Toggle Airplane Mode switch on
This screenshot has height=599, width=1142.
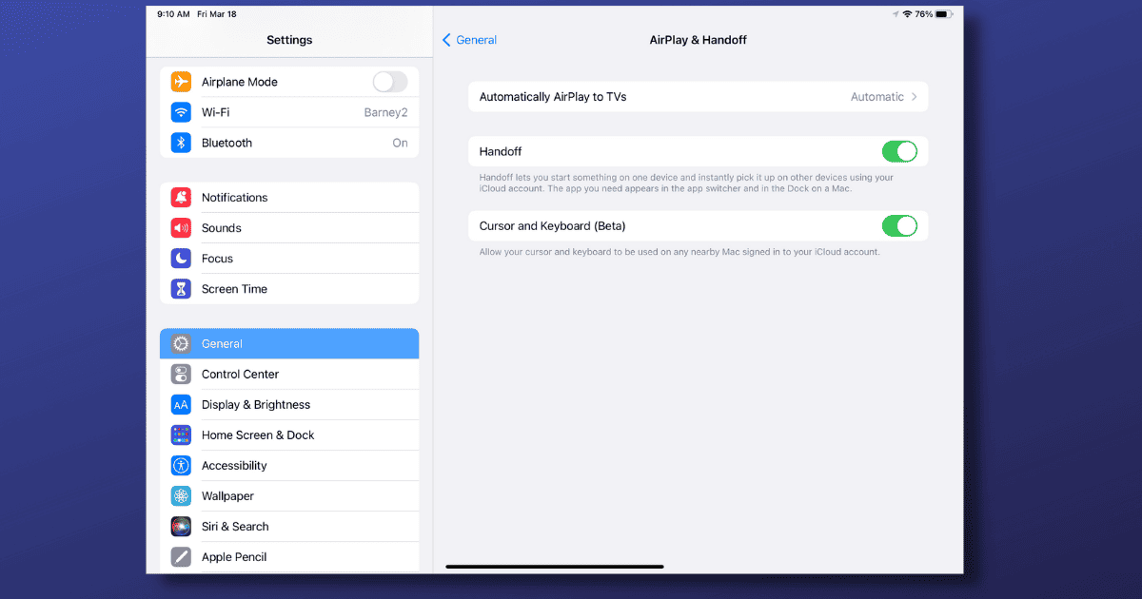pyautogui.click(x=390, y=82)
